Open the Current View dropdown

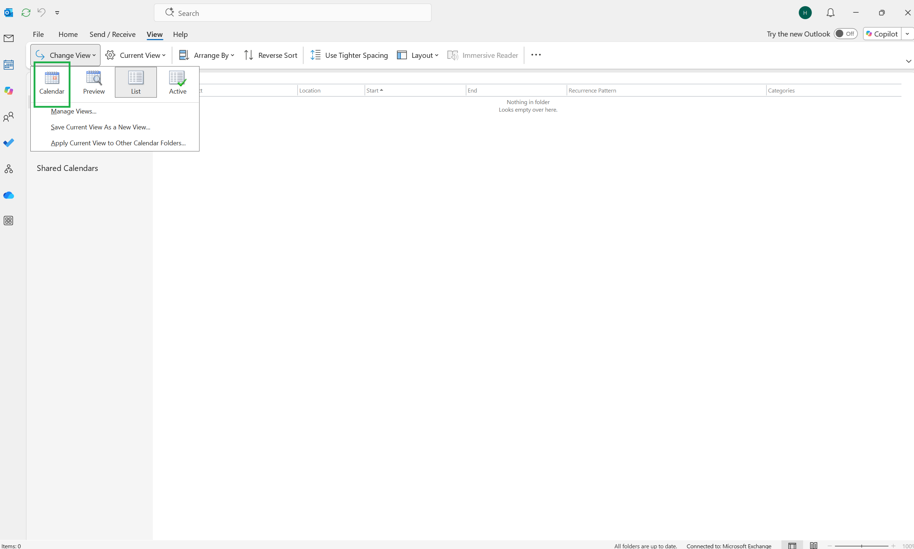tap(136, 55)
